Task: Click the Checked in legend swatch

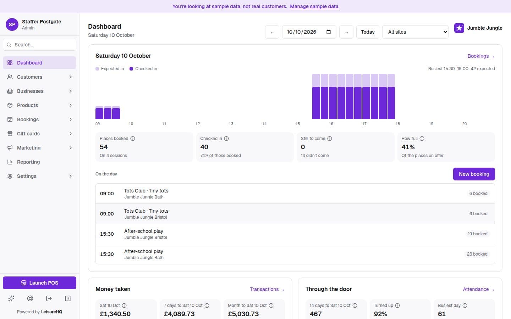Action: 131,69
